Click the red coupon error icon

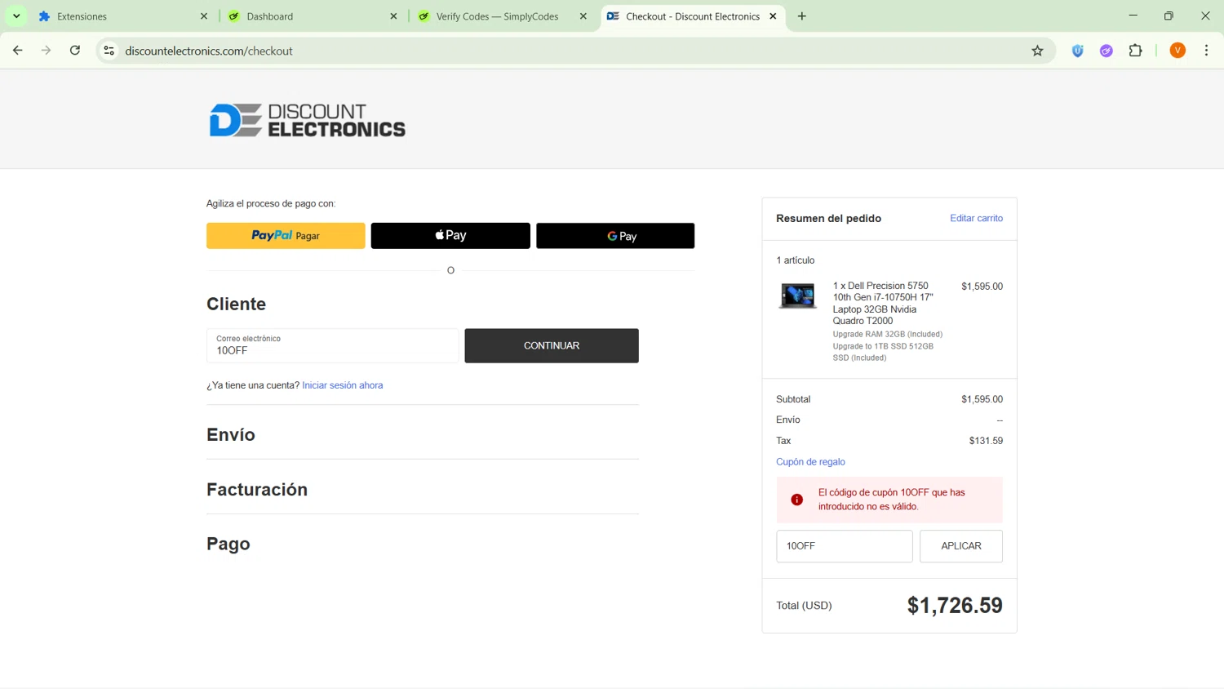point(797,500)
